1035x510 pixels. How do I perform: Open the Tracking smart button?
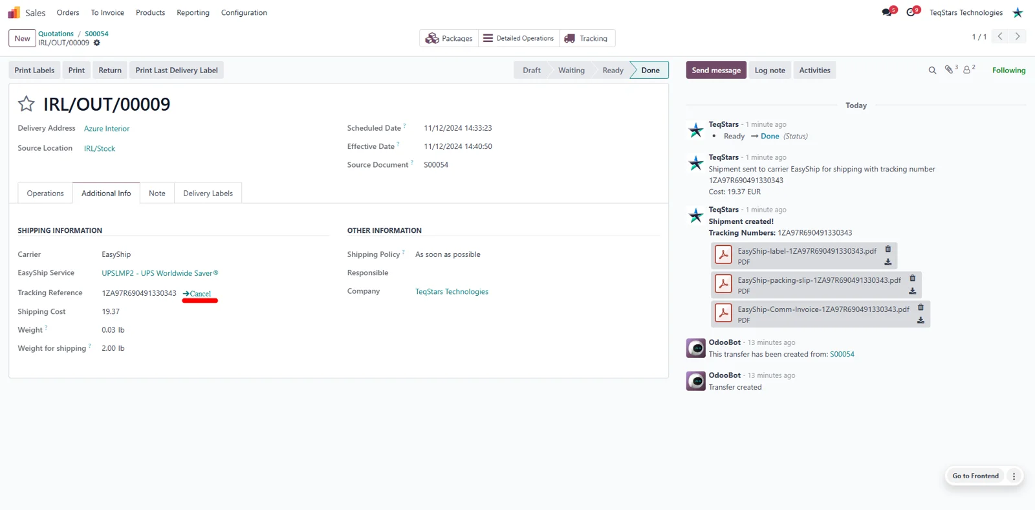(x=587, y=38)
